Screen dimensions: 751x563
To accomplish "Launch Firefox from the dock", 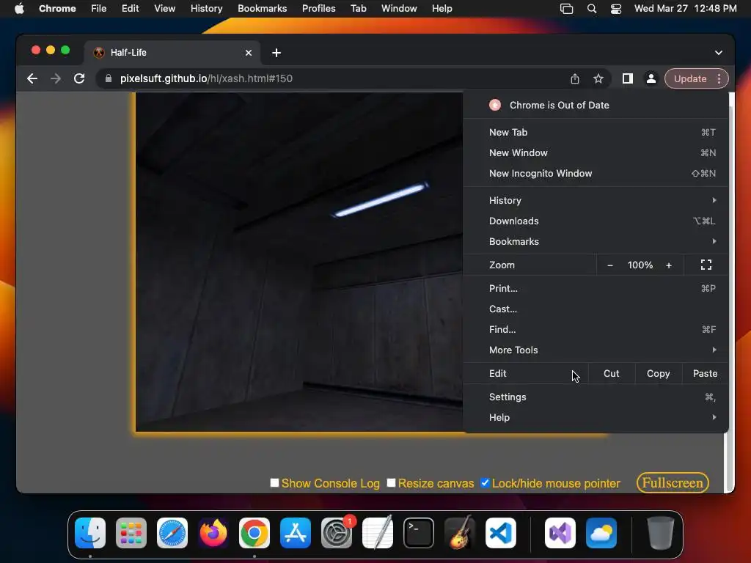I will point(213,533).
